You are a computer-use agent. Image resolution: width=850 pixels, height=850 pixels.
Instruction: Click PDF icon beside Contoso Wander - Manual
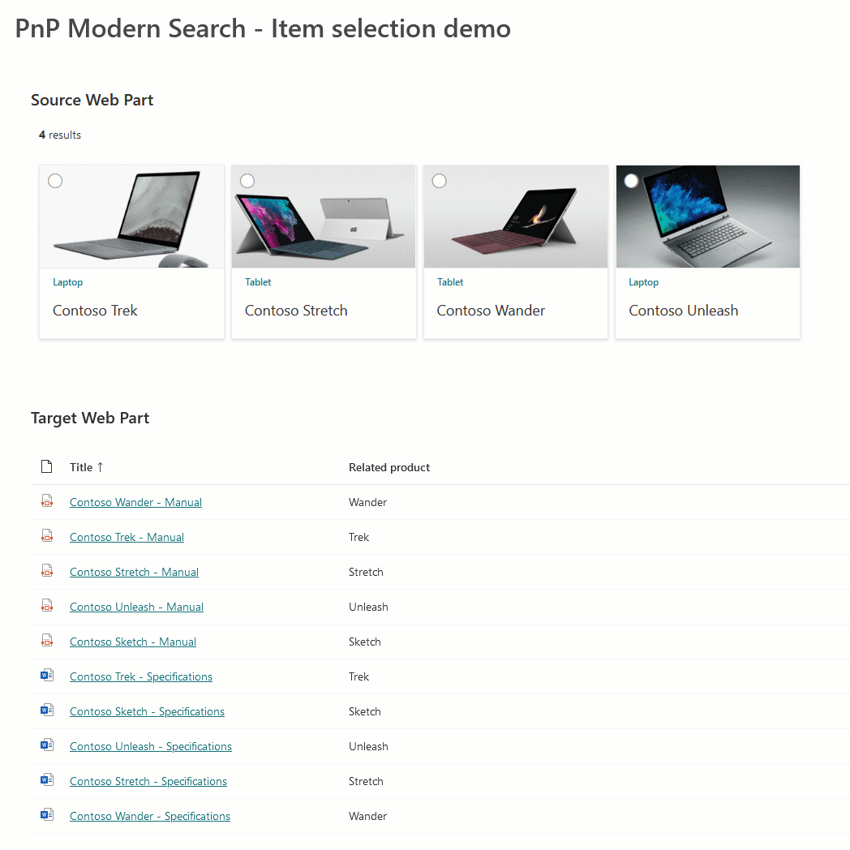[x=47, y=501]
